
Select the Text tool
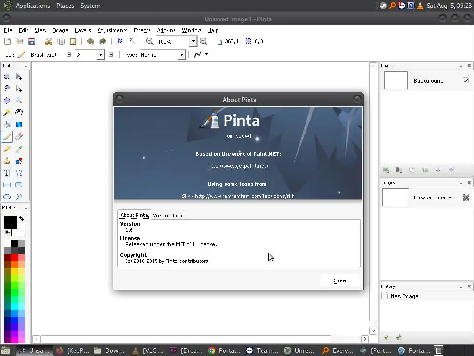point(6,173)
